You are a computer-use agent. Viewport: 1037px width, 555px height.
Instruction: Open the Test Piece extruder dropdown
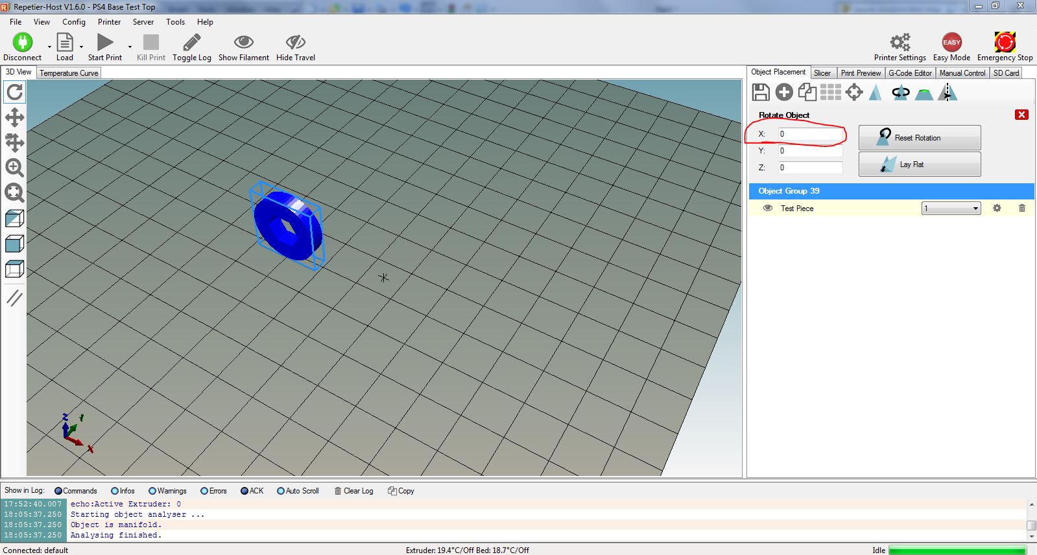951,209
